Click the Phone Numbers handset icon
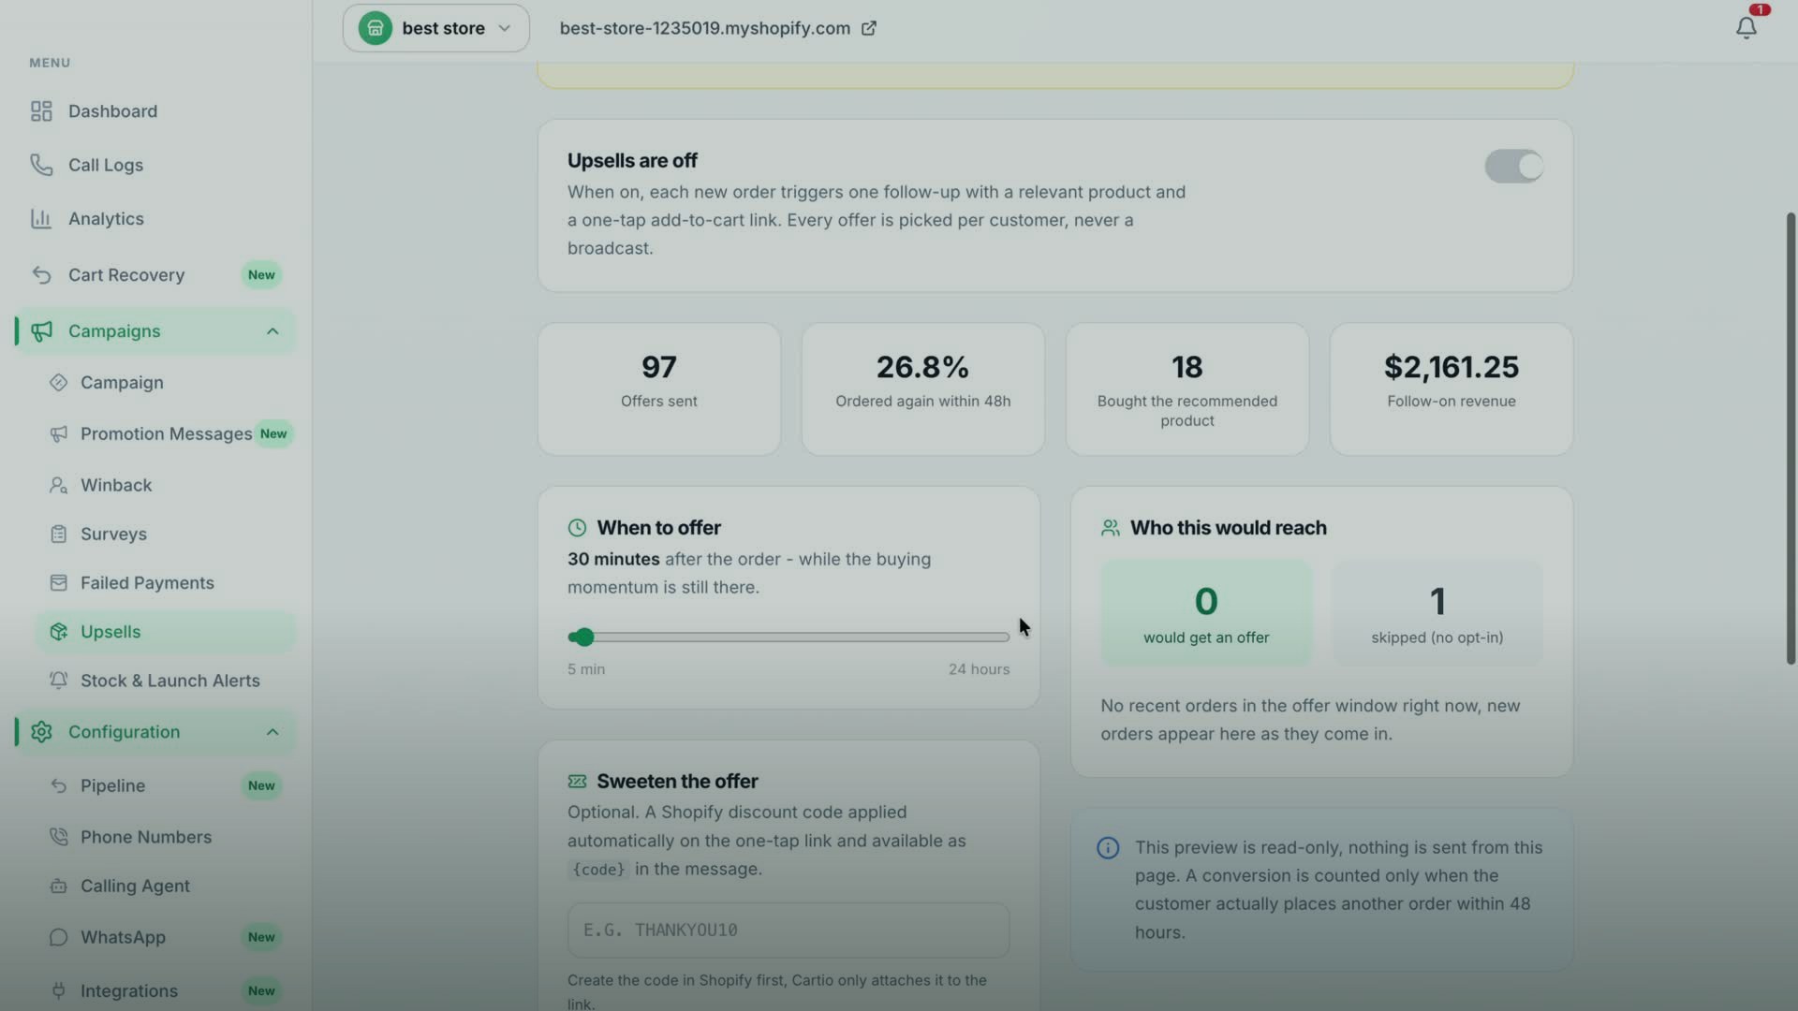 coord(58,837)
